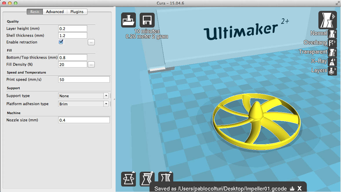Toggle the Enable retraction checkbox
Viewport: 341px width, 192px height.
[x=61, y=42]
